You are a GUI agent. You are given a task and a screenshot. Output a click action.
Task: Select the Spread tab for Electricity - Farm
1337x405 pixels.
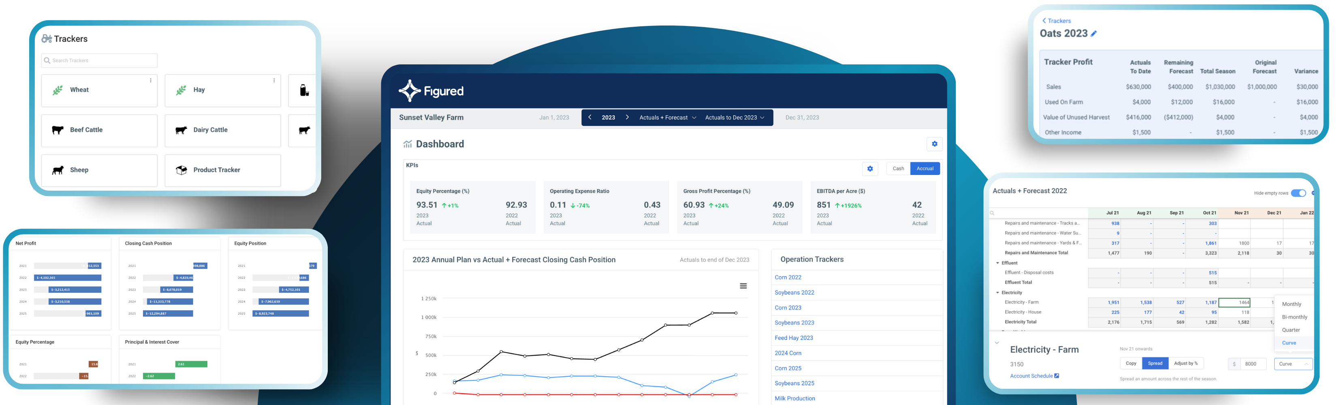coord(1155,364)
